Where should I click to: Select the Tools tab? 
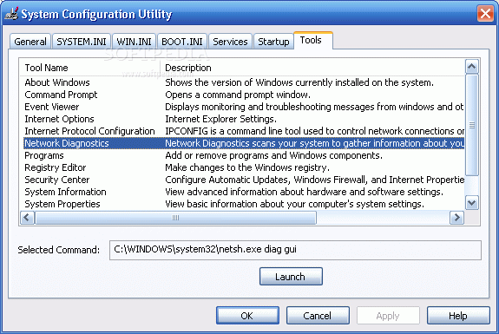tap(313, 41)
